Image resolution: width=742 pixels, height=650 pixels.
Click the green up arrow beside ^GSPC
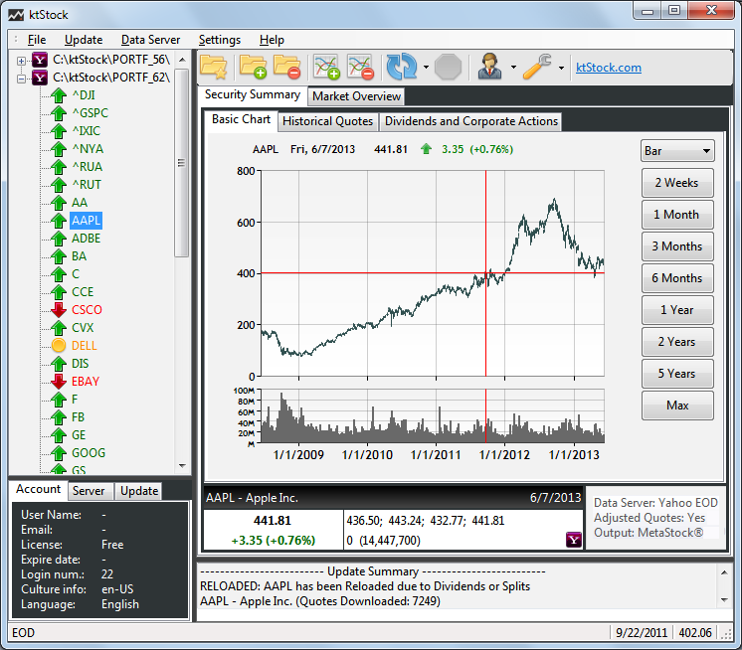click(x=59, y=113)
